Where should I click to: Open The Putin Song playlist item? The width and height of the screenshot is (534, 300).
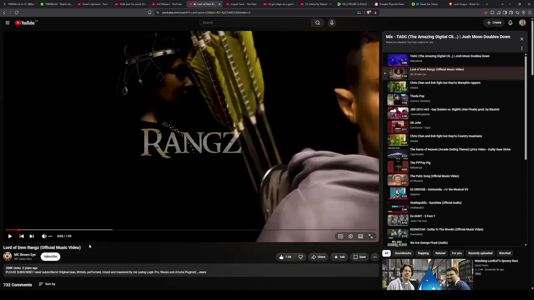[453, 179]
